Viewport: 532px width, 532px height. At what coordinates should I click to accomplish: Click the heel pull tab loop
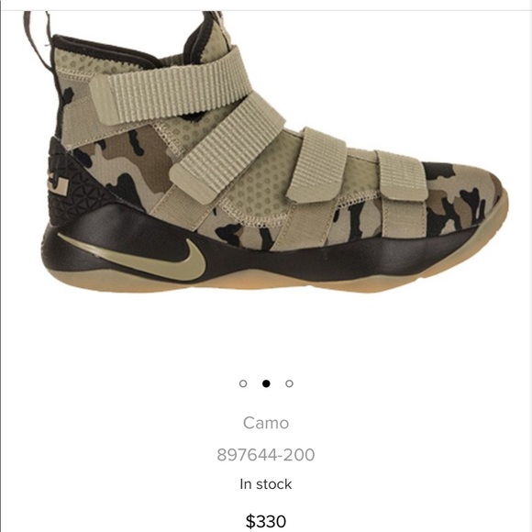point(38,39)
